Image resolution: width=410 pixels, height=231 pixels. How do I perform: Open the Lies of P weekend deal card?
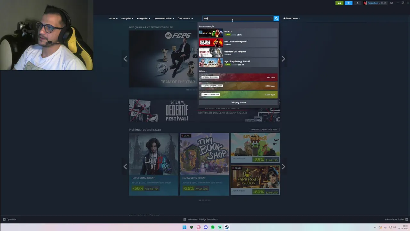click(153, 164)
